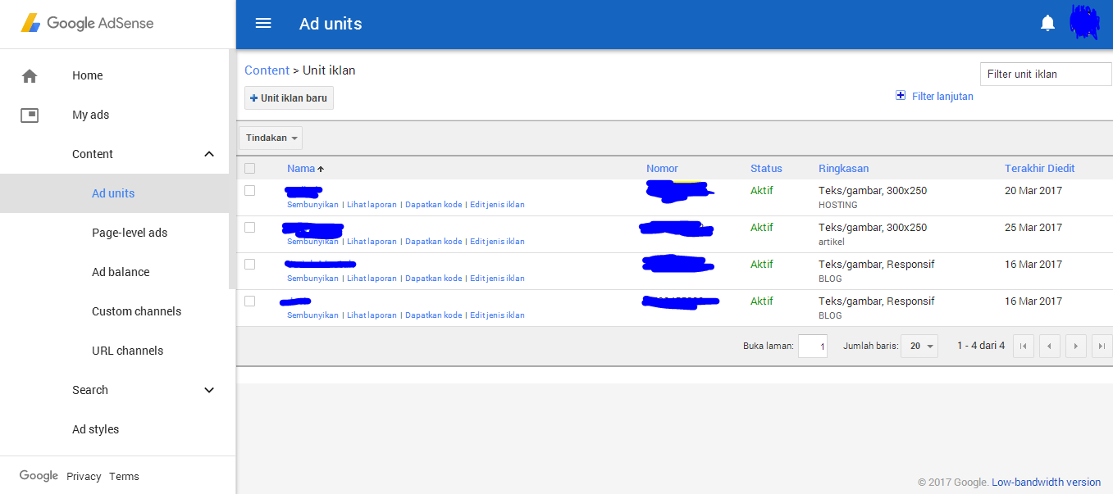Check the second ad unit row checkbox
The height and width of the screenshot is (494, 1113).
pyautogui.click(x=250, y=227)
